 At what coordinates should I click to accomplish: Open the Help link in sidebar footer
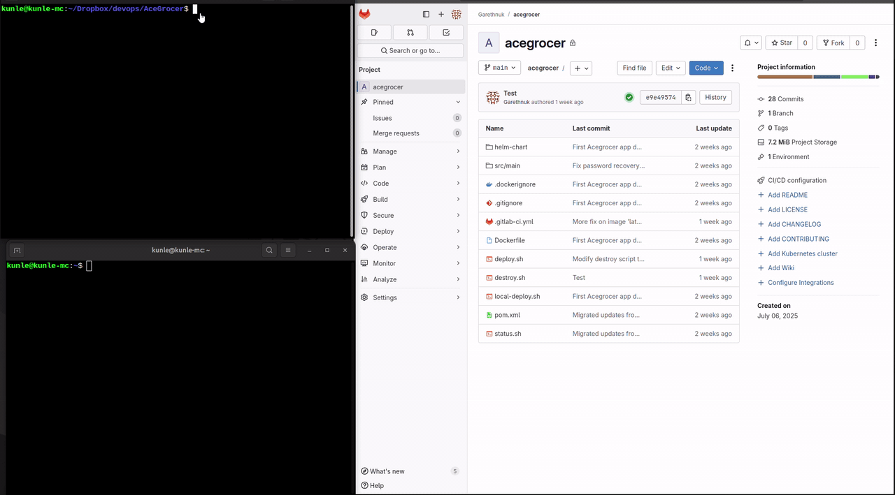click(x=373, y=485)
